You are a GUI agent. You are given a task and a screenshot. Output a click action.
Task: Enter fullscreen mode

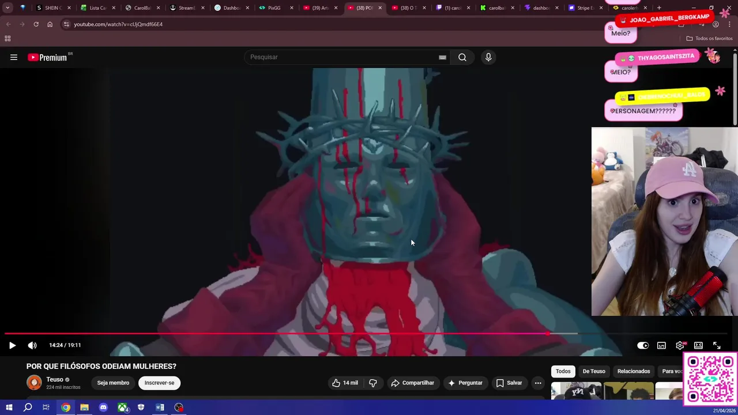(x=717, y=345)
